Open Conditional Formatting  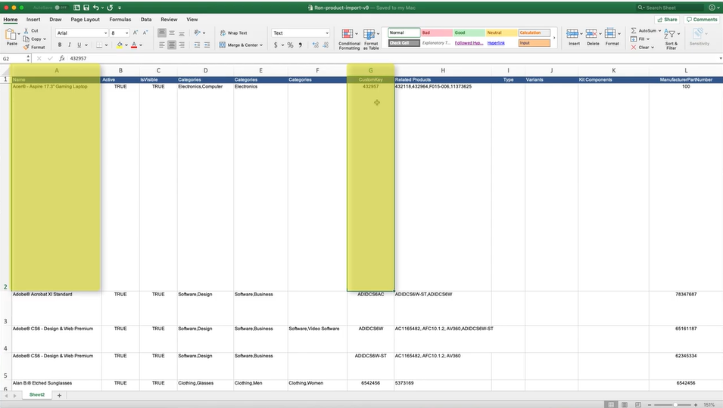click(x=349, y=39)
